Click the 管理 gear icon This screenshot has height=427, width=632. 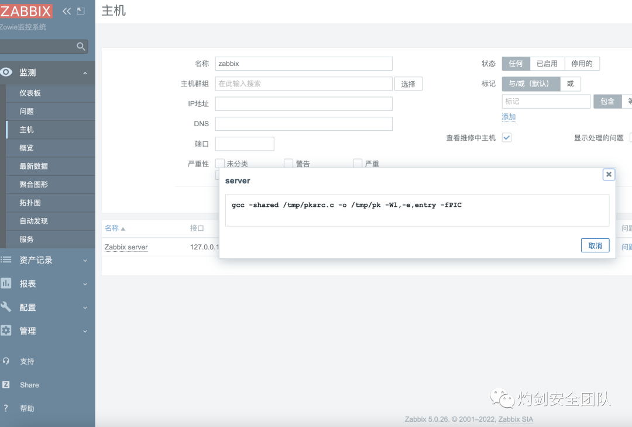point(6,331)
